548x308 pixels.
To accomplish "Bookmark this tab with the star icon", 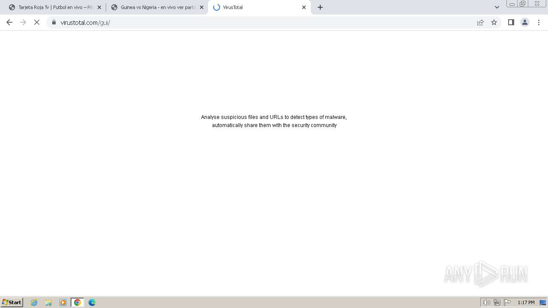I will [x=494, y=22].
